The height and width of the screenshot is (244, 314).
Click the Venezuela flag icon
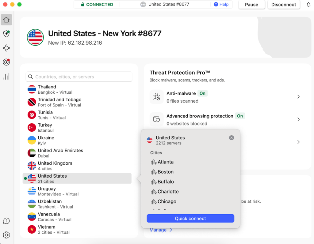coord(32,217)
